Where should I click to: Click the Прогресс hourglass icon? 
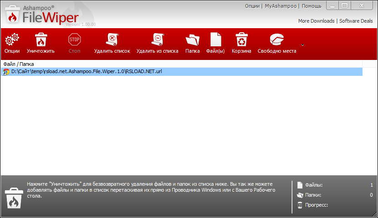point(300,205)
